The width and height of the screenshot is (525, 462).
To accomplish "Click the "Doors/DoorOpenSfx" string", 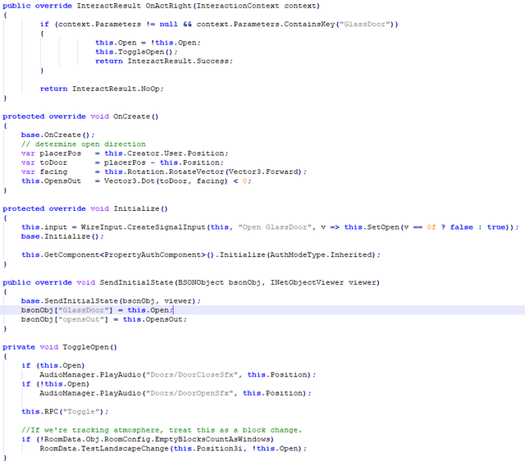I will tap(189, 393).
